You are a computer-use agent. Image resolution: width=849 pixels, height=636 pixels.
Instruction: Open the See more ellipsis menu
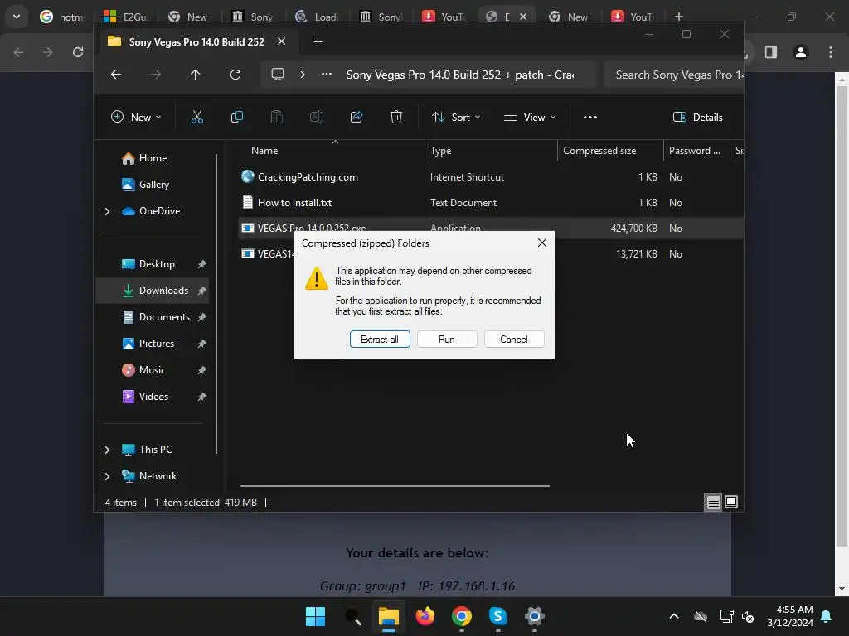point(590,117)
